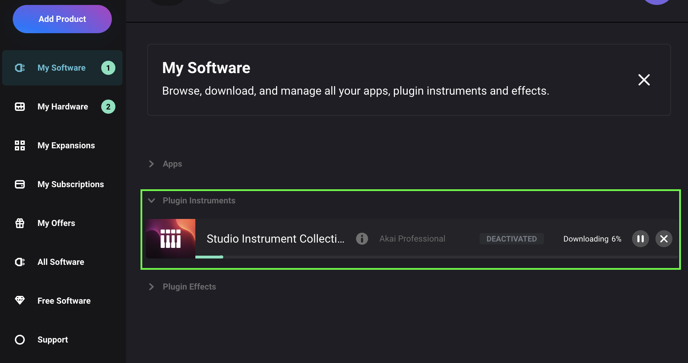Pause the Studio Instrument Collection download
688x363 pixels.
tap(640, 239)
